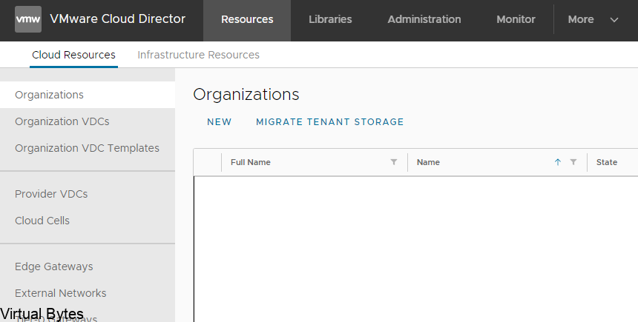Open the Libraries top menu
This screenshot has width=638, height=322.
[x=330, y=19]
